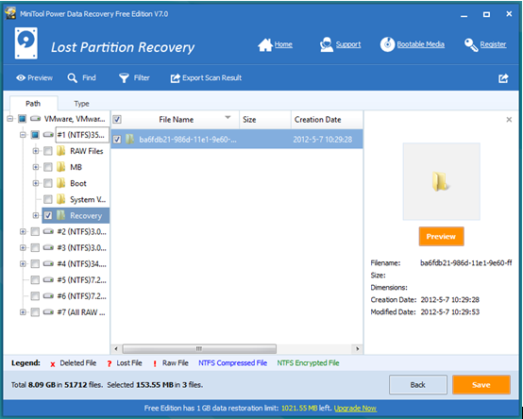Click the Find magnifier icon
Image resolution: width=523 pixels, height=419 pixels.
(72, 78)
